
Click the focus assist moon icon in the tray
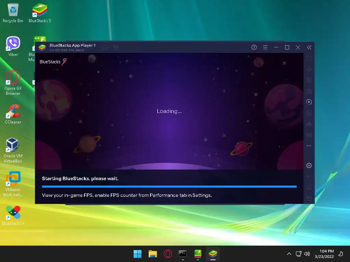tap(341, 254)
